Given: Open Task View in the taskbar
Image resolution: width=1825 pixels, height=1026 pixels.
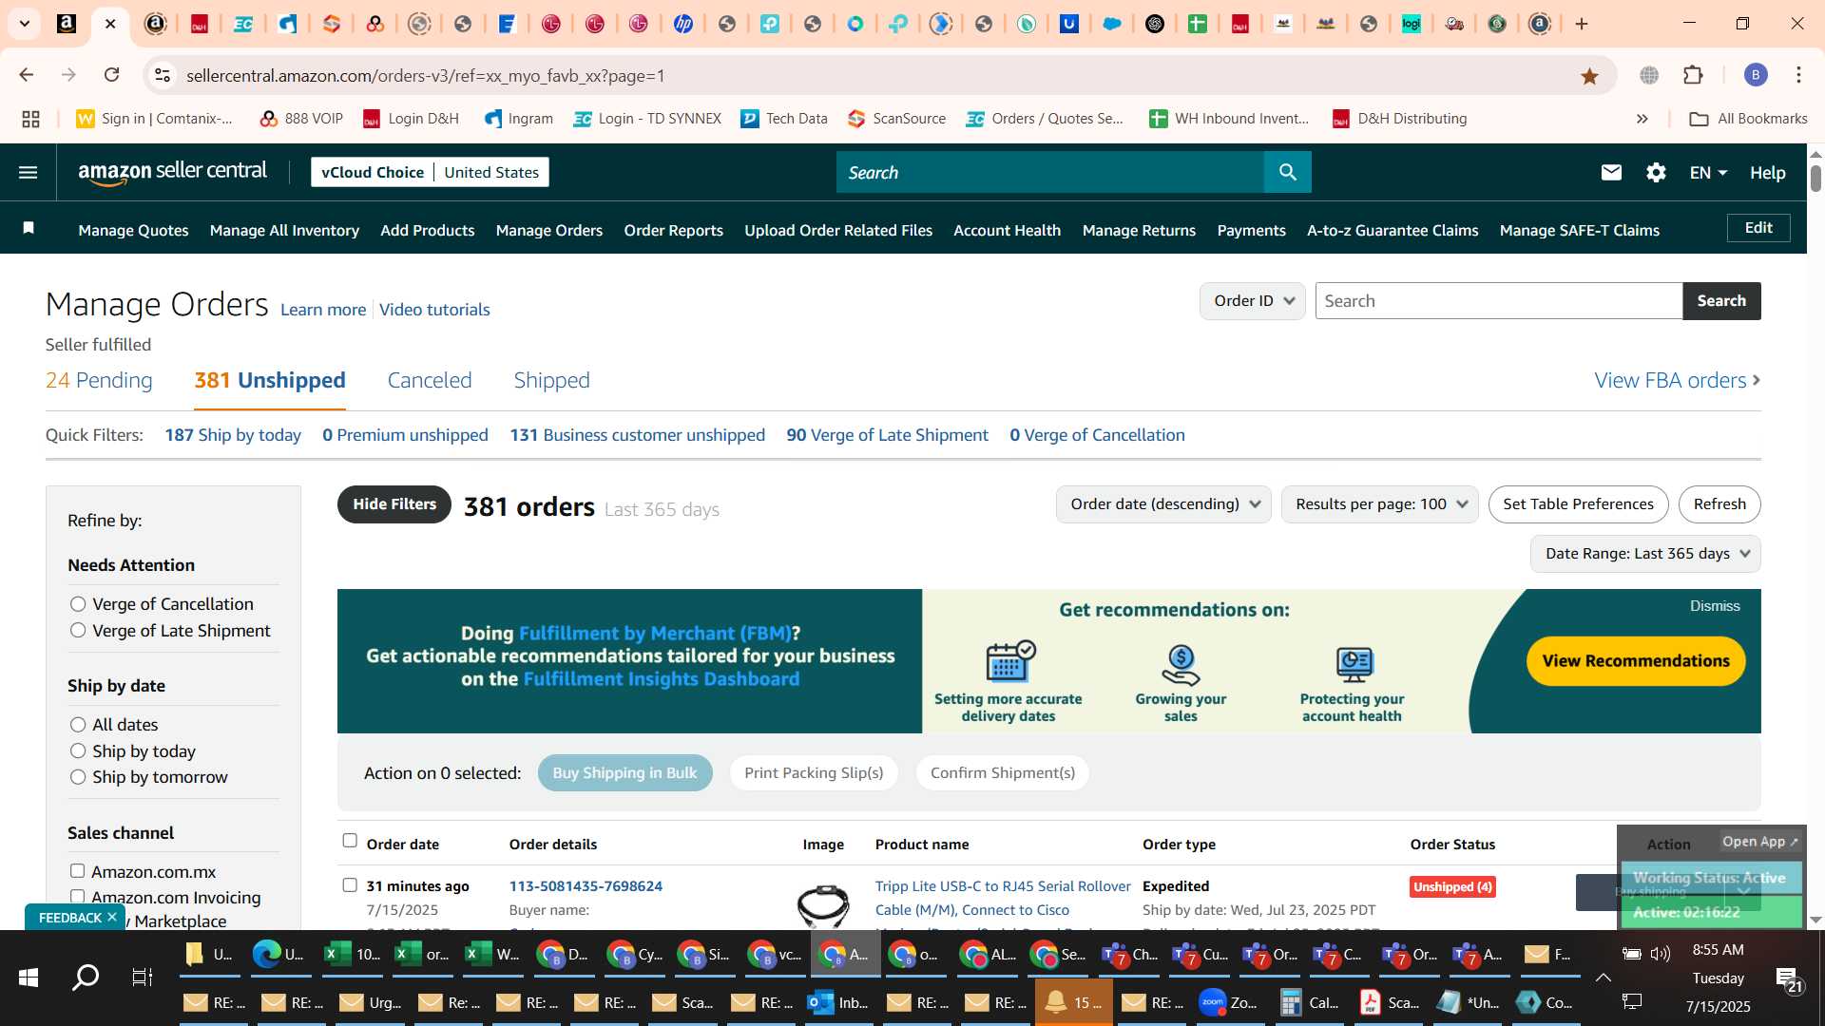Looking at the screenshot, I should point(143,977).
